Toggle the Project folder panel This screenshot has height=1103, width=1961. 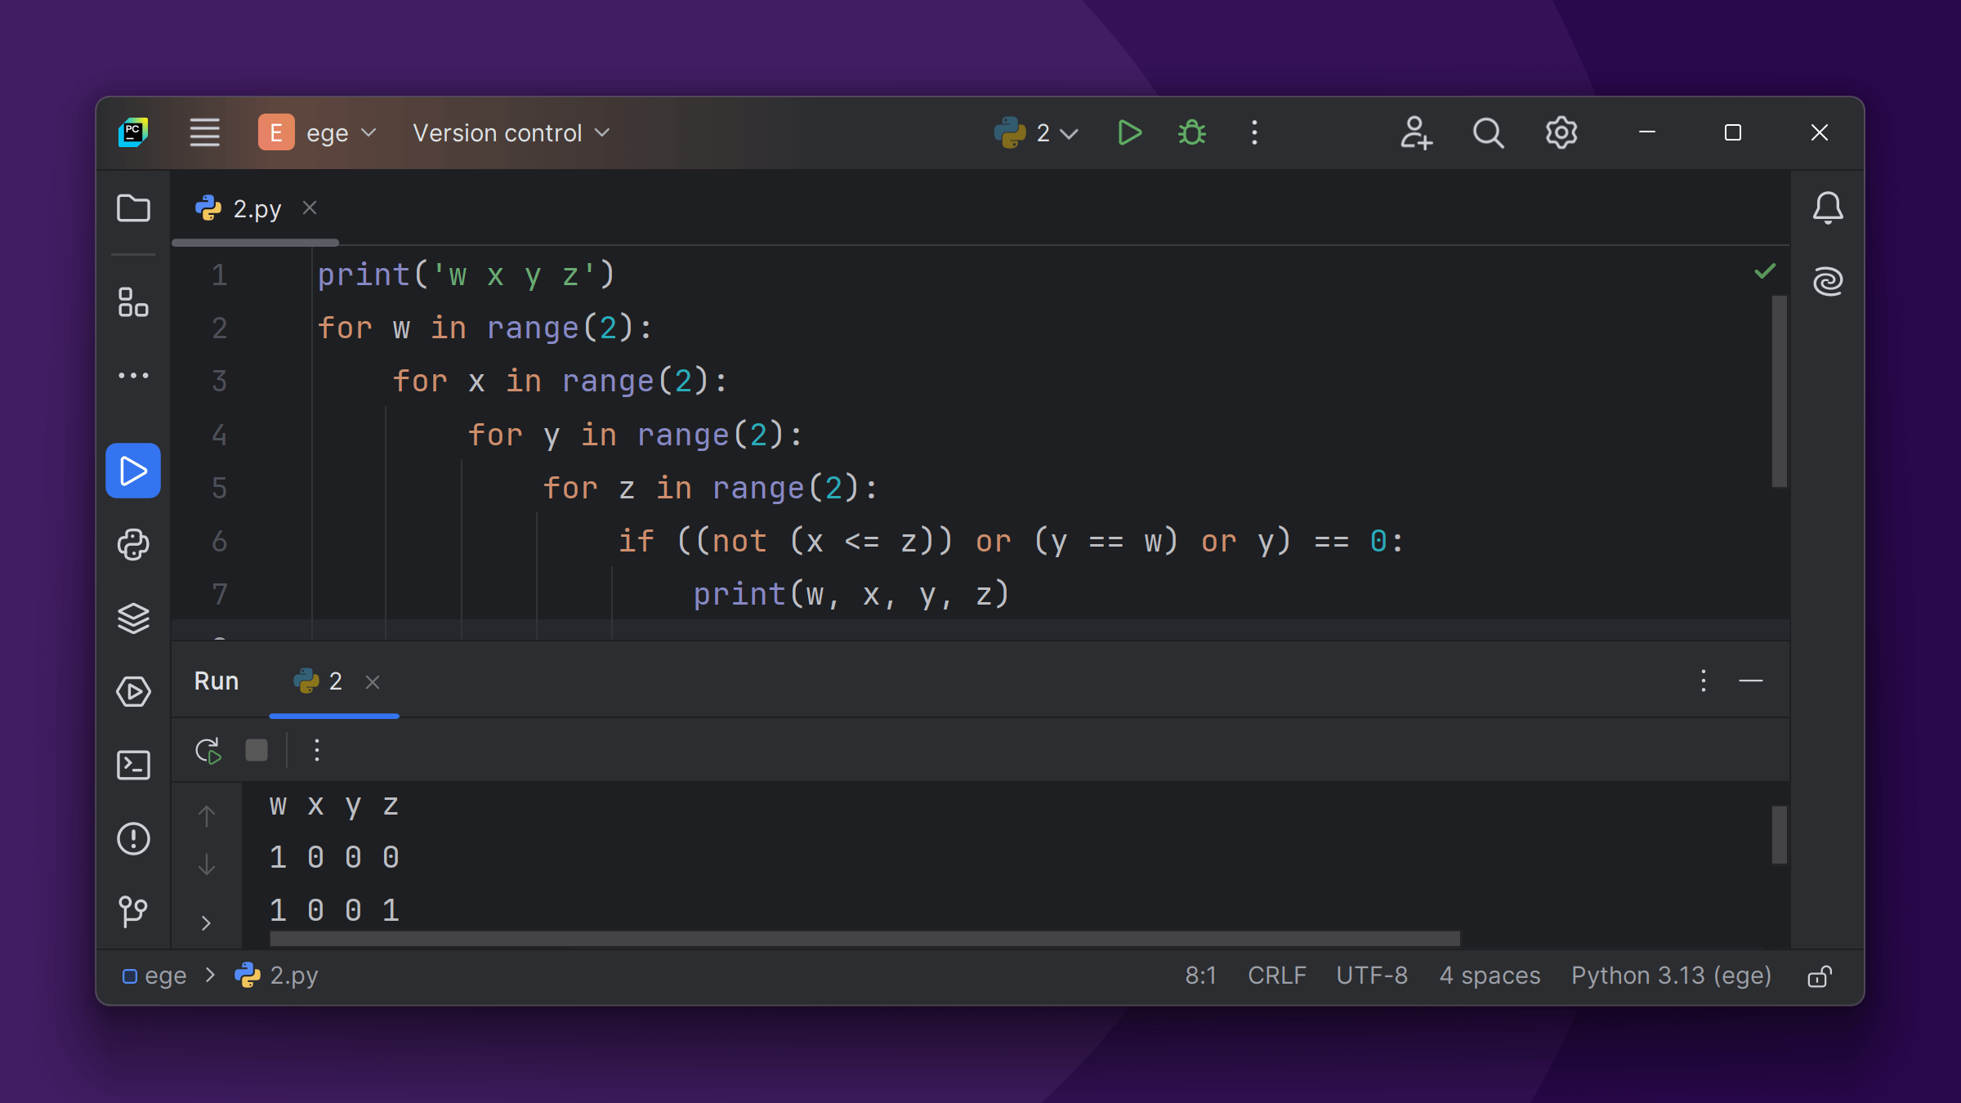pos(133,208)
